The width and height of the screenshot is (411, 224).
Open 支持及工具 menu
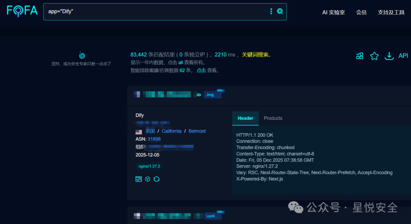coord(391,12)
